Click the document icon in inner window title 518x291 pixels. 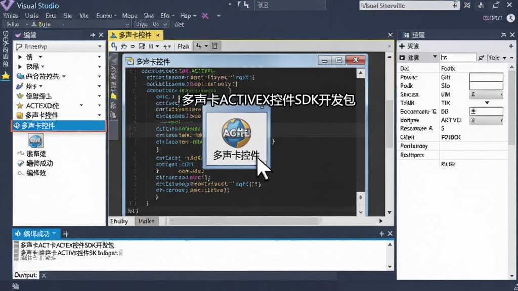coord(129,61)
